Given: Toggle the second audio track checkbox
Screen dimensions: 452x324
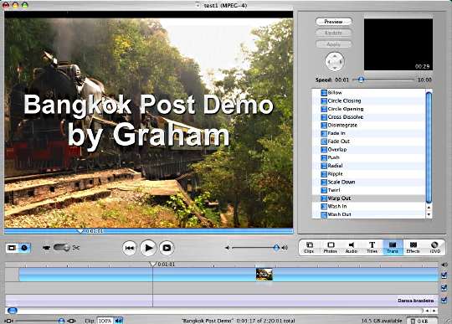Looking at the screenshot, I should click(444, 300).
